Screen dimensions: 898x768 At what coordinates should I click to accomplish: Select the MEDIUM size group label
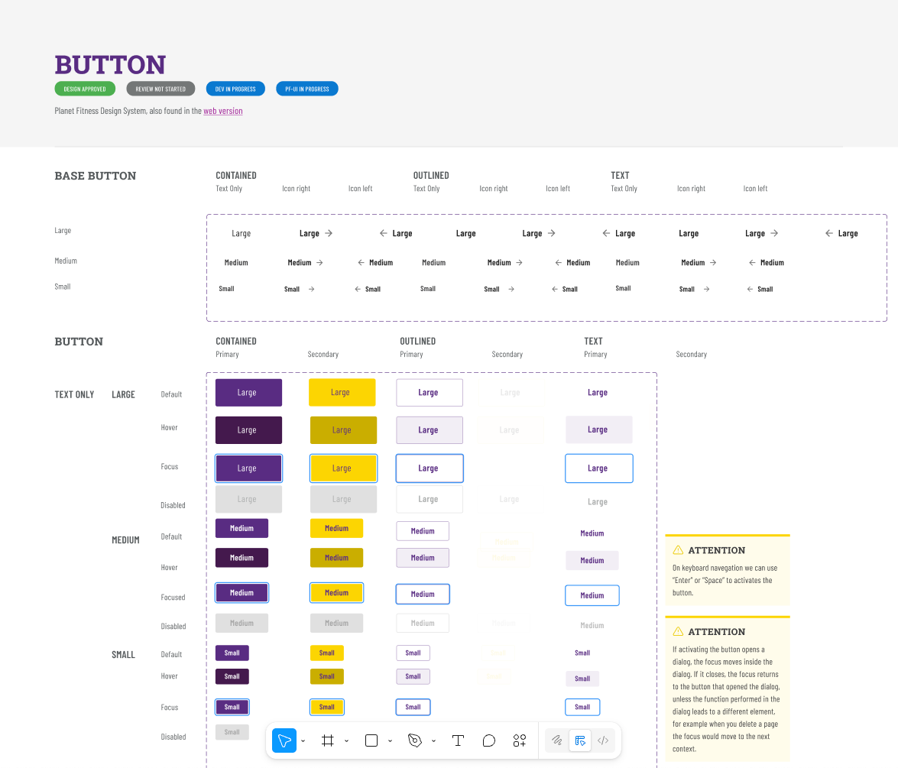[125, 540]
